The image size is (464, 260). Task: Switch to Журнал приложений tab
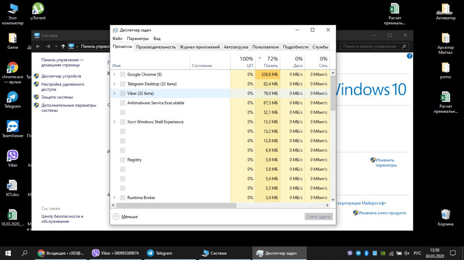point(200,47)
